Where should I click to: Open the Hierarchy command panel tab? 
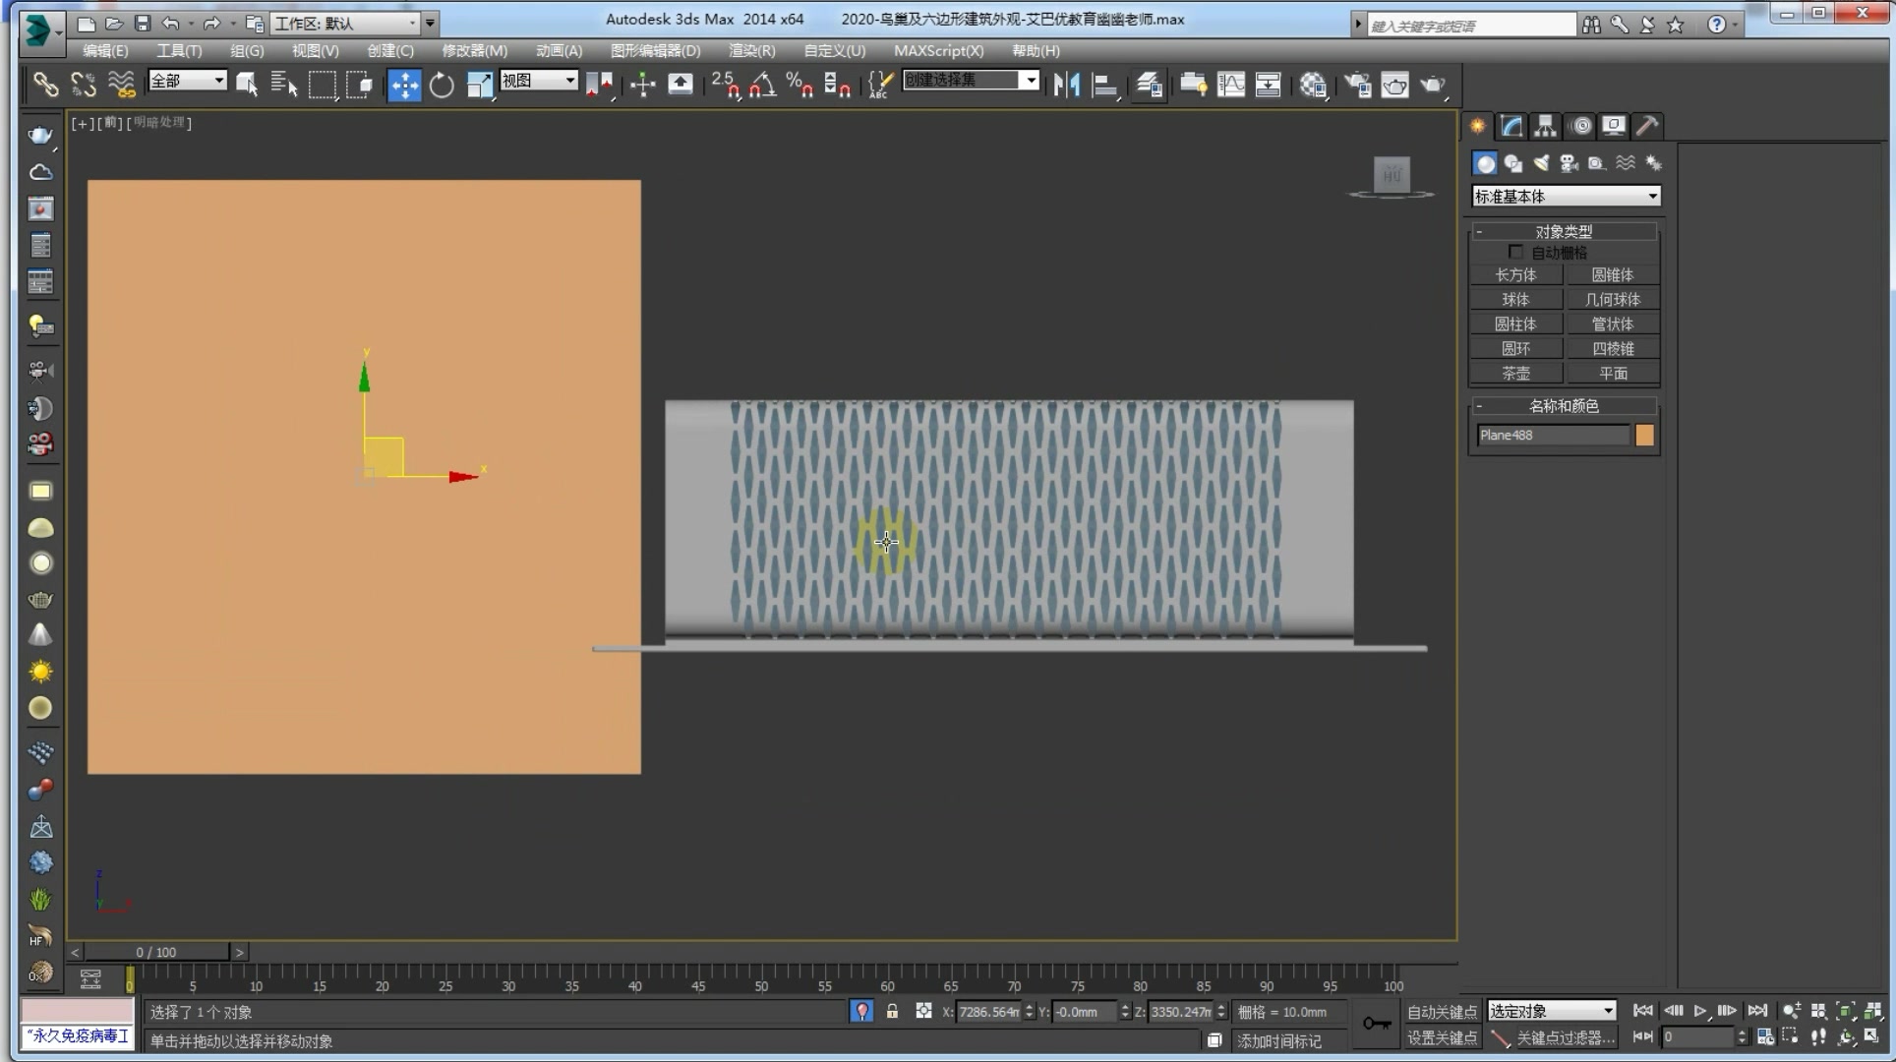pos(1545,126)
